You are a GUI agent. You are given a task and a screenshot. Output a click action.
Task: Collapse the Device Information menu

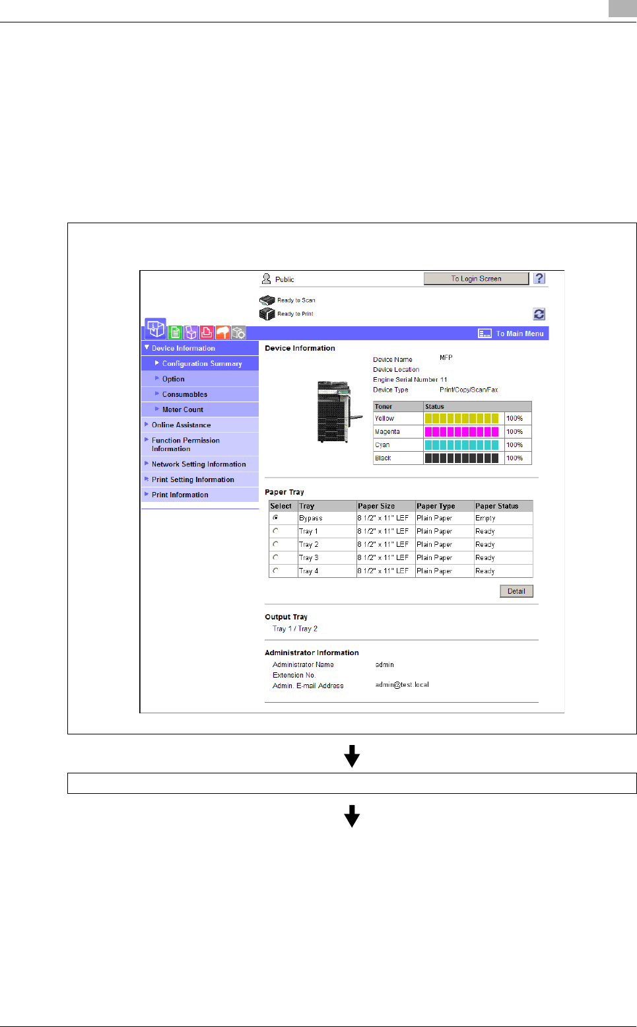200,348
